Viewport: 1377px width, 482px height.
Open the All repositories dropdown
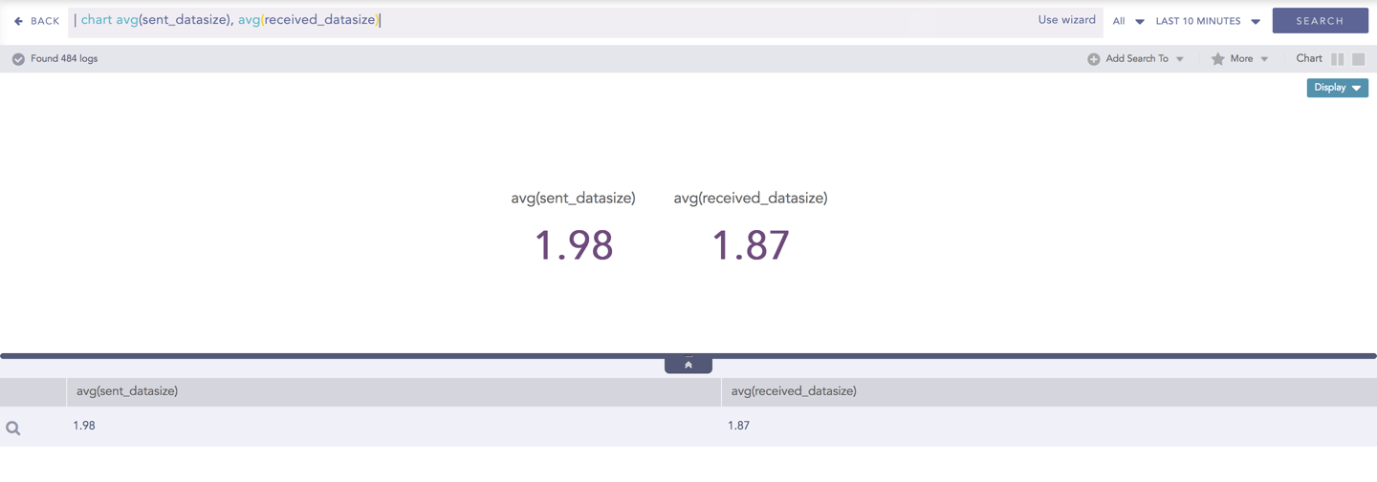tap(1127, 21)
